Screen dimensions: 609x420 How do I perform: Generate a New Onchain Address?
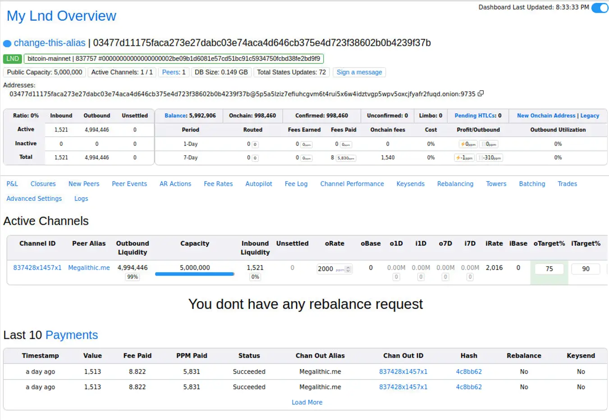tap(546, 116)
